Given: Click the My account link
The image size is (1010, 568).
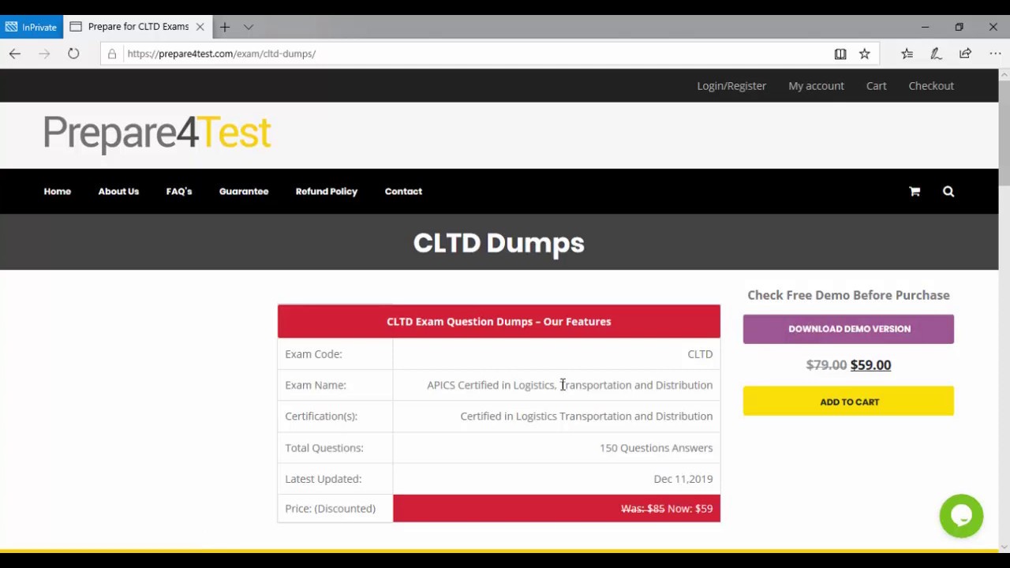Looking at the screenshot, I should coord(816,86).
